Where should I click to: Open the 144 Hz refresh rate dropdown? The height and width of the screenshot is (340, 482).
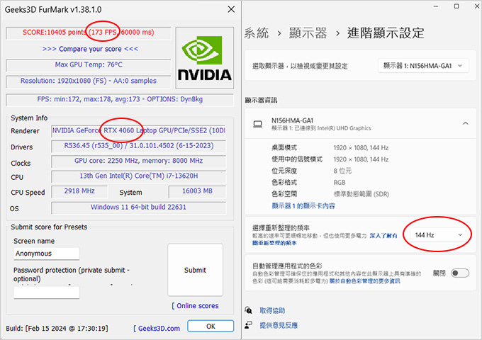pyautogui.click(x=439, y=235)
